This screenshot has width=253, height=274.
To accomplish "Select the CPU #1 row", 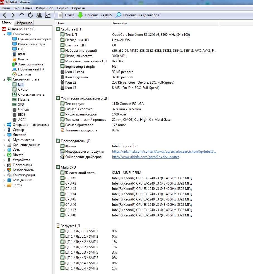I will (x=126, y=178).
